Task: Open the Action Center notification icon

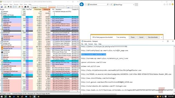Action: click(x=166, y=97)
